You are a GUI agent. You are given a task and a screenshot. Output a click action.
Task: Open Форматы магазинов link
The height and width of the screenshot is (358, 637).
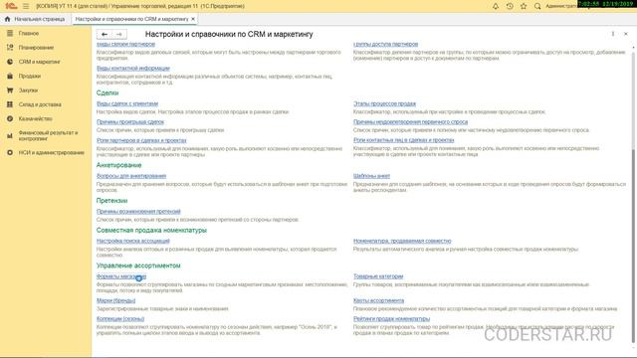(x=121, y=276)
